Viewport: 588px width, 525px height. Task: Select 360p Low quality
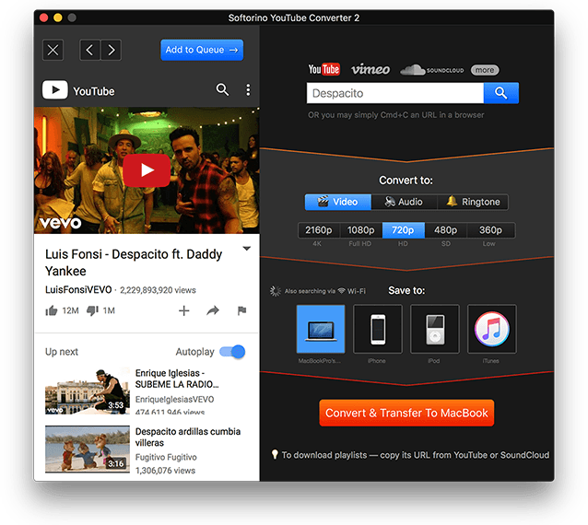(x=491, y=230)
